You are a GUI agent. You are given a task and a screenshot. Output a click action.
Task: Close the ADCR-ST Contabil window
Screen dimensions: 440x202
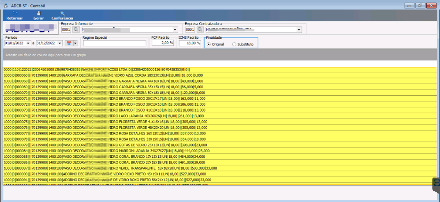[x=430, y=5]
